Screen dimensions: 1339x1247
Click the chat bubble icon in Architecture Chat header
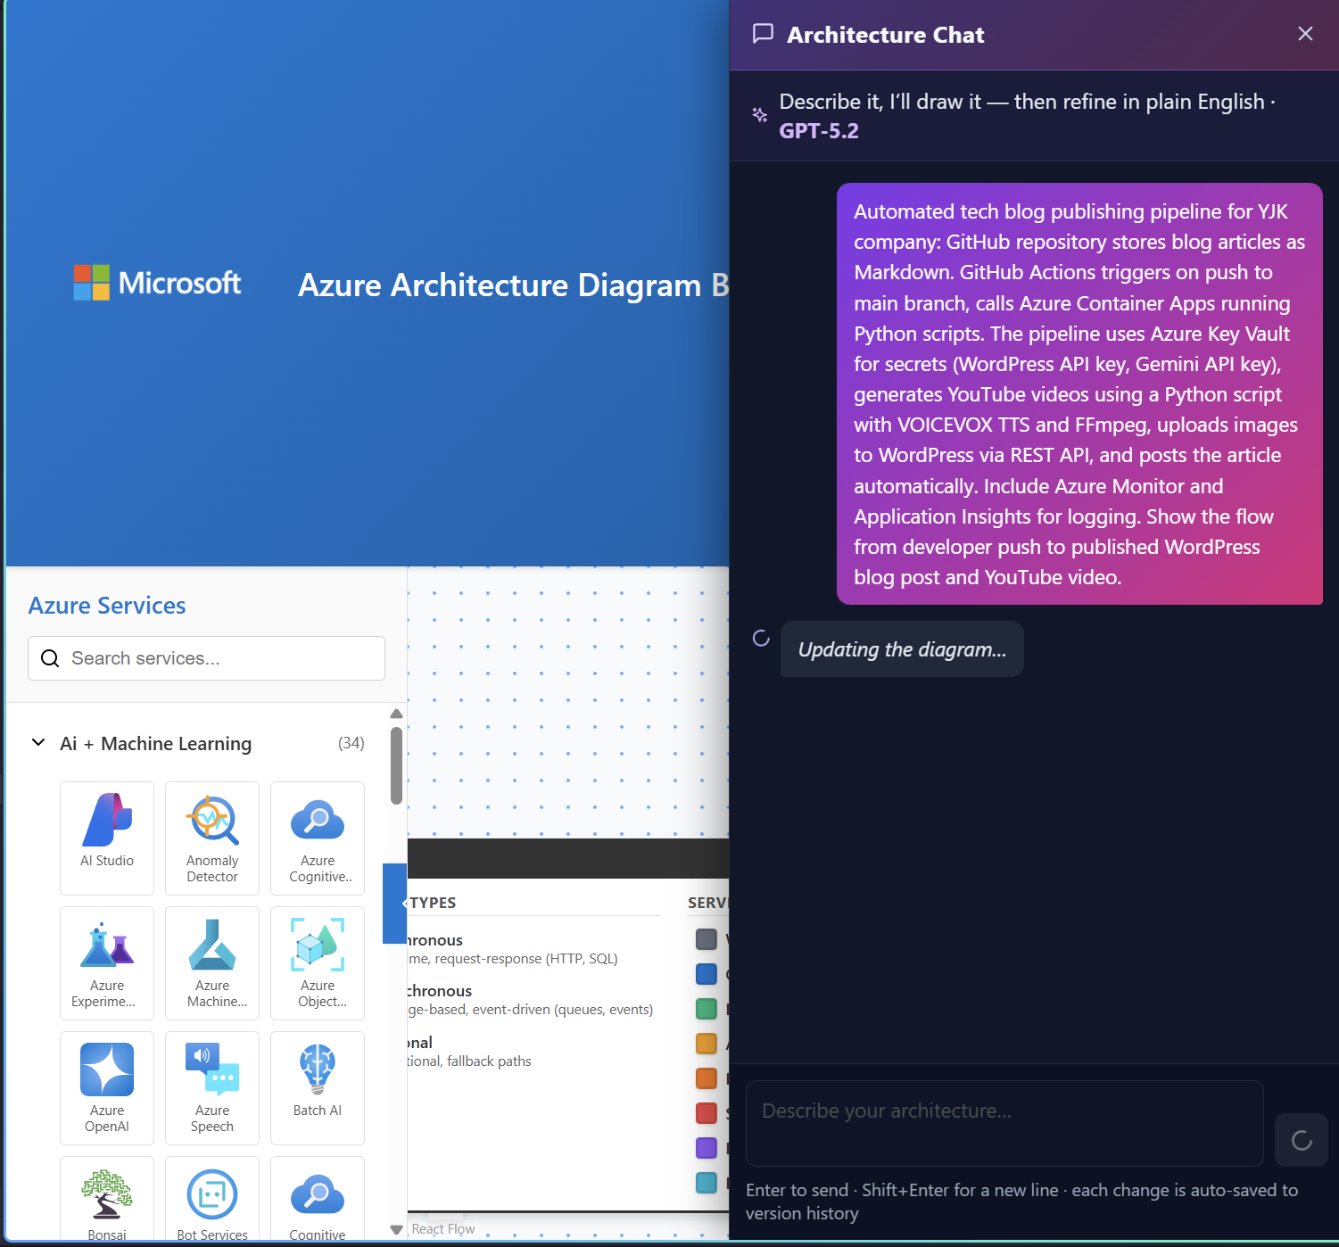(x=763, y=34)
